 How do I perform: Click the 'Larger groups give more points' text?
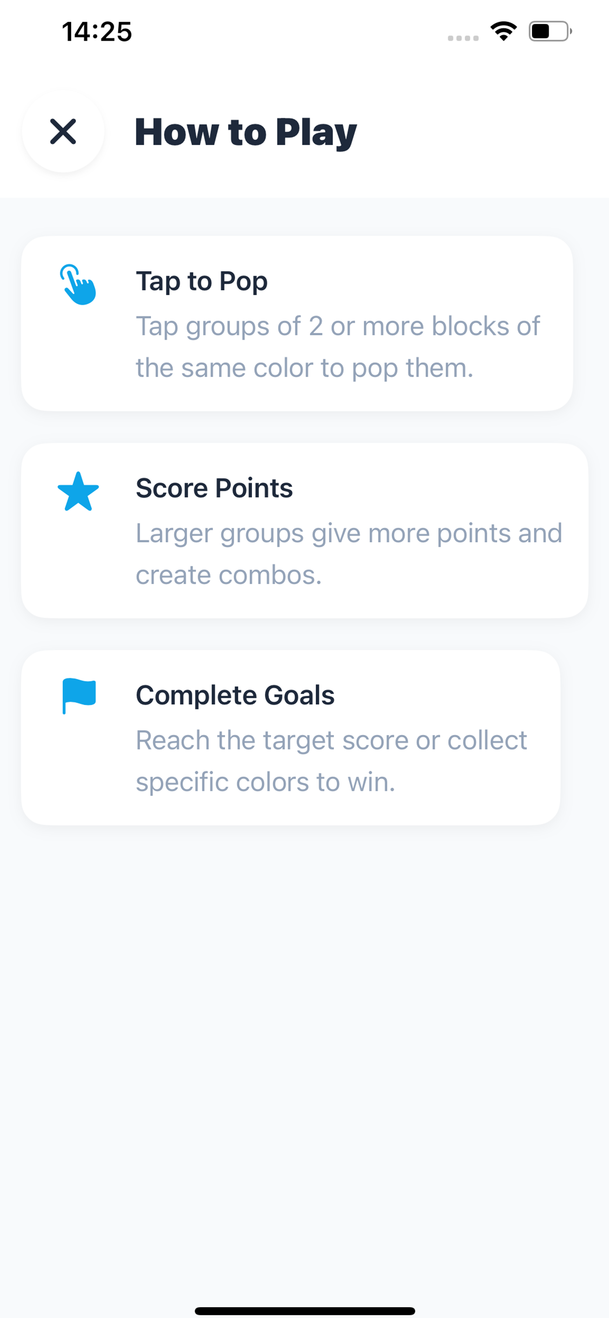point(349,533)
